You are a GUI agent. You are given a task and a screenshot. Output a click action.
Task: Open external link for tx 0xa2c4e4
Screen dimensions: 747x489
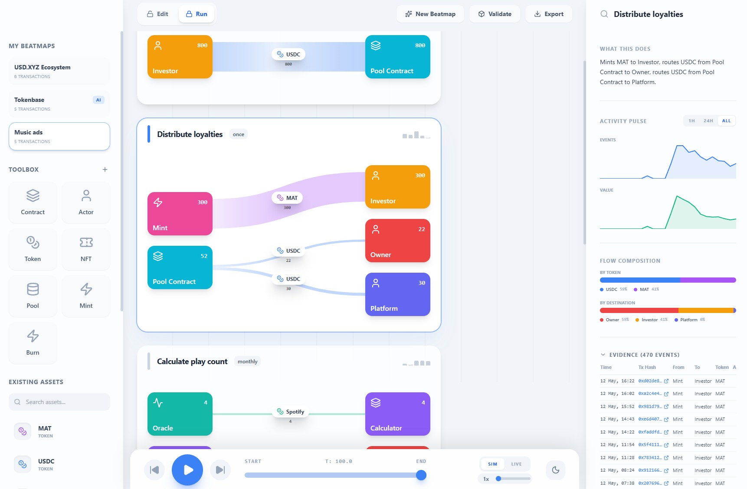pyautogui.click(x=666, y=394)
